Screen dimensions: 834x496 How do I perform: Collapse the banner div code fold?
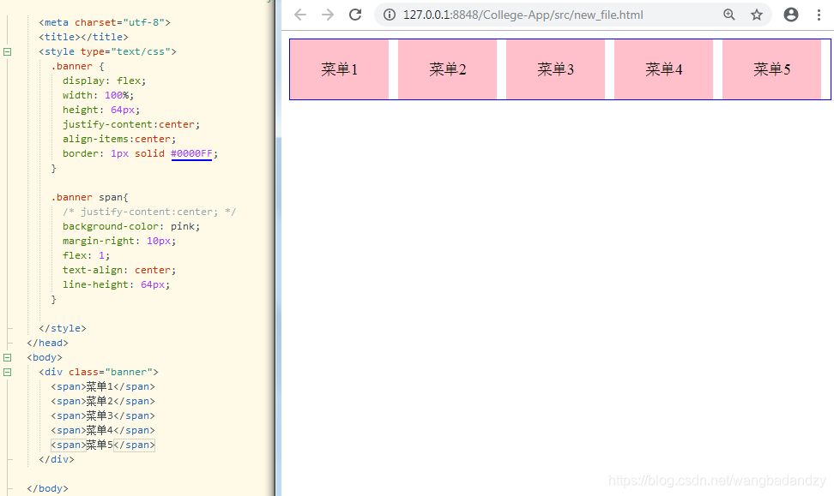point(7,372)
